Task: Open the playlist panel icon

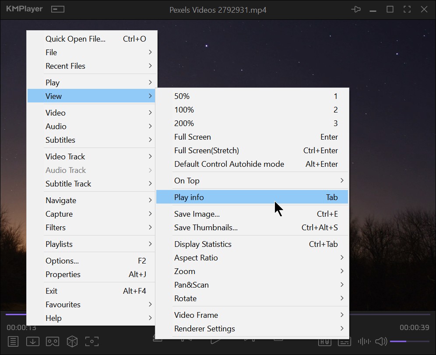Action: click(x=13, y=341)
